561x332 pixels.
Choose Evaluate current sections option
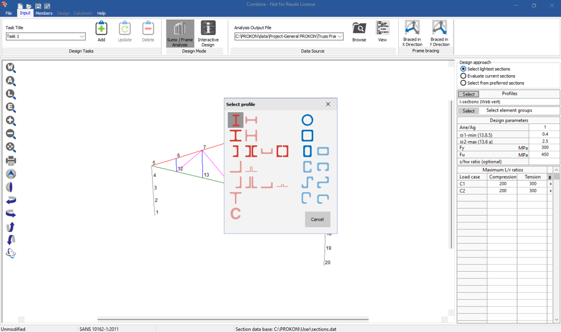(x=488, y=76)
